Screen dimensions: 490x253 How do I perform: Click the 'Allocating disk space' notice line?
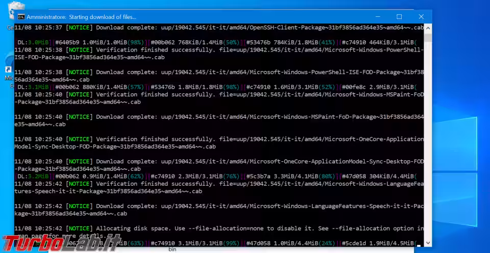pyautogui.click(x=219, y=229)
